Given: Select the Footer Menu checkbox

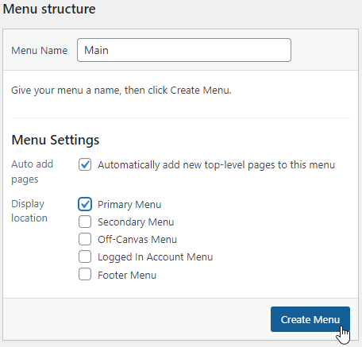Looking at the screenshot, I should pyautogui.click(x=85, y=274).
